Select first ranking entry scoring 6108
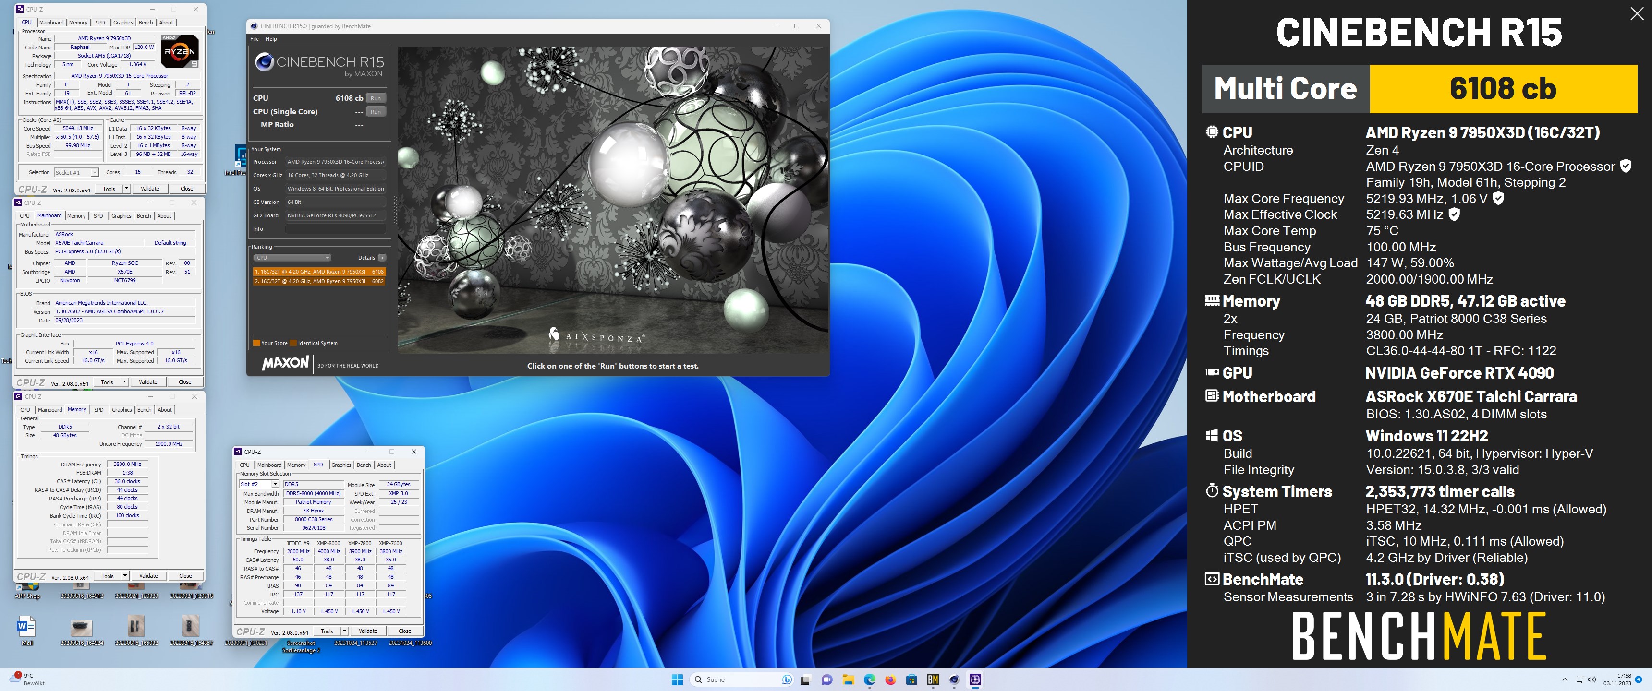 [x=319, y=272]
